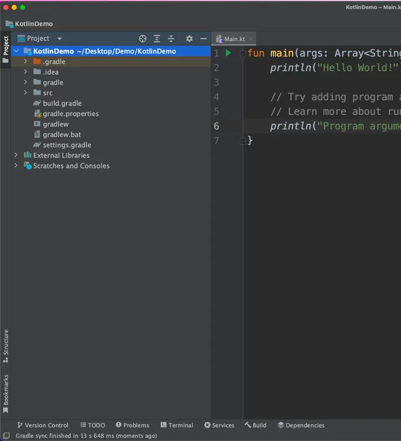
Task: Click the Collapse All icon in Project panel
Action: tap(171, 39)
